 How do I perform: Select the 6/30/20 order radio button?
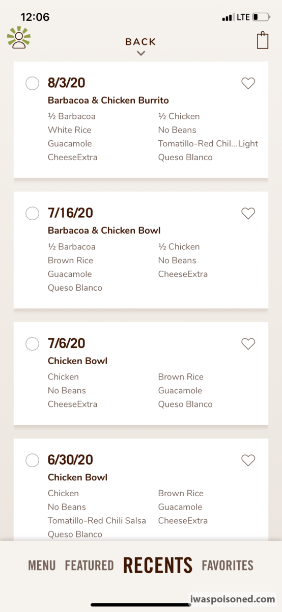click(32, 461)
